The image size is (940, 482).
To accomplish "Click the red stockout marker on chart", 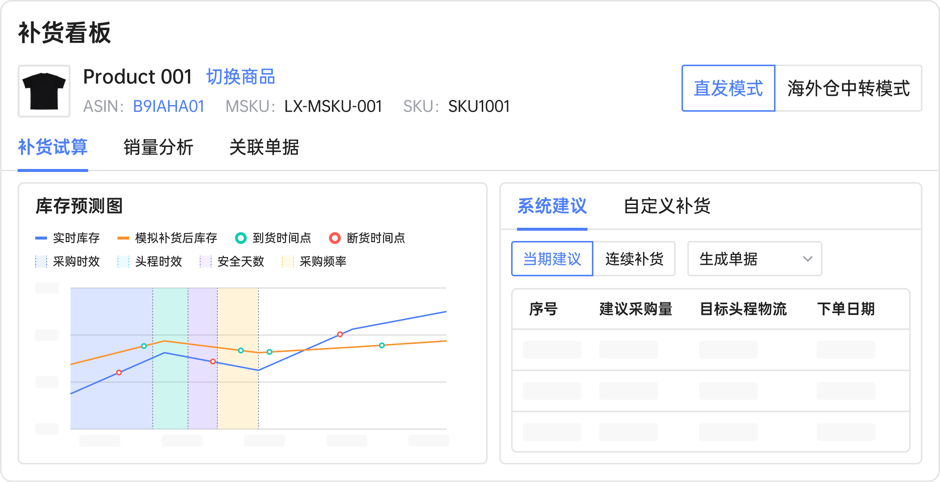I will point(340,334).
